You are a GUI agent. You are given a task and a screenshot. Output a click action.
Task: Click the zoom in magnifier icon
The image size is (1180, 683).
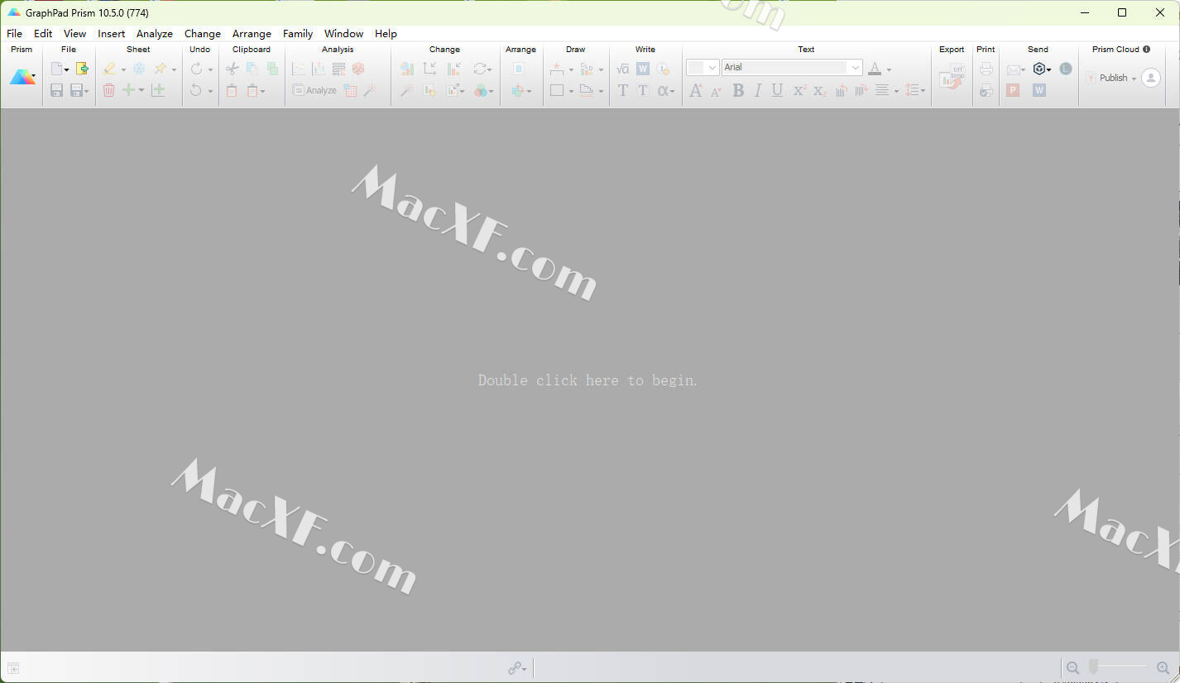point(1163,667)
